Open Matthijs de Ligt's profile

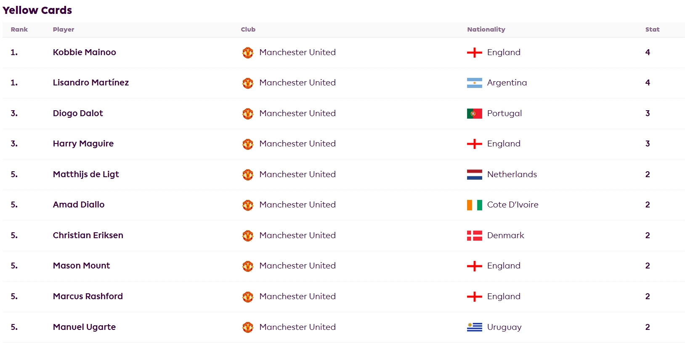pos(86,174)
